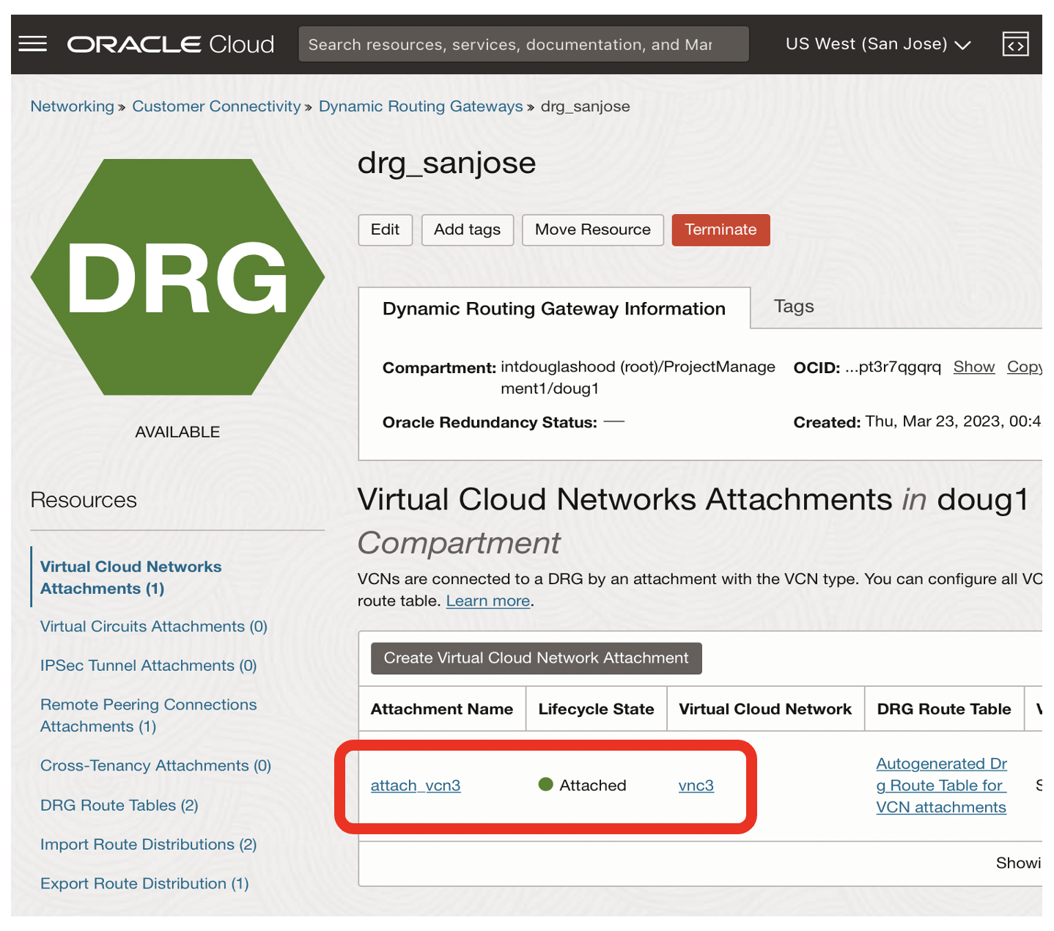Click the drg_sanjose page title
This screenshot has height=931, width=1054.
(447, 163)
